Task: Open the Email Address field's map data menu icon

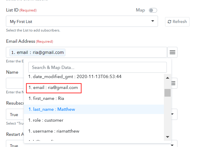Action: point(172,52)
